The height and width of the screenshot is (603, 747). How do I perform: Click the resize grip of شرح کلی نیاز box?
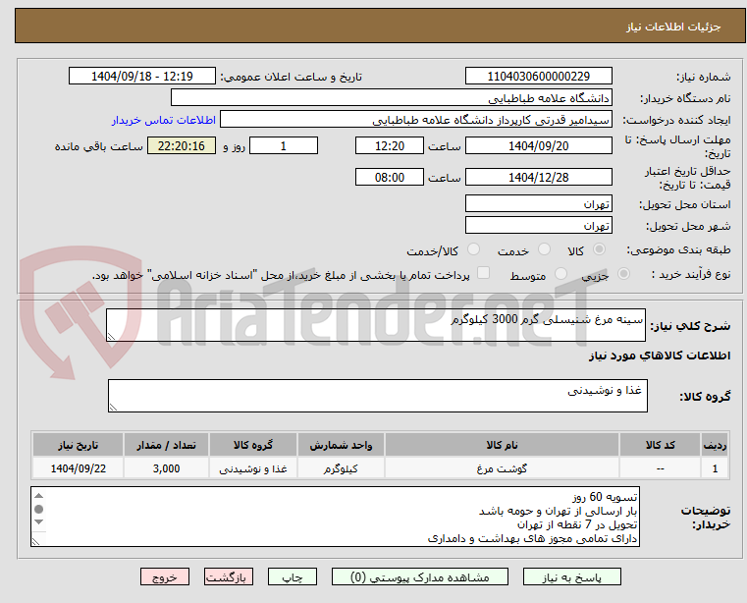tap(112, 337)
